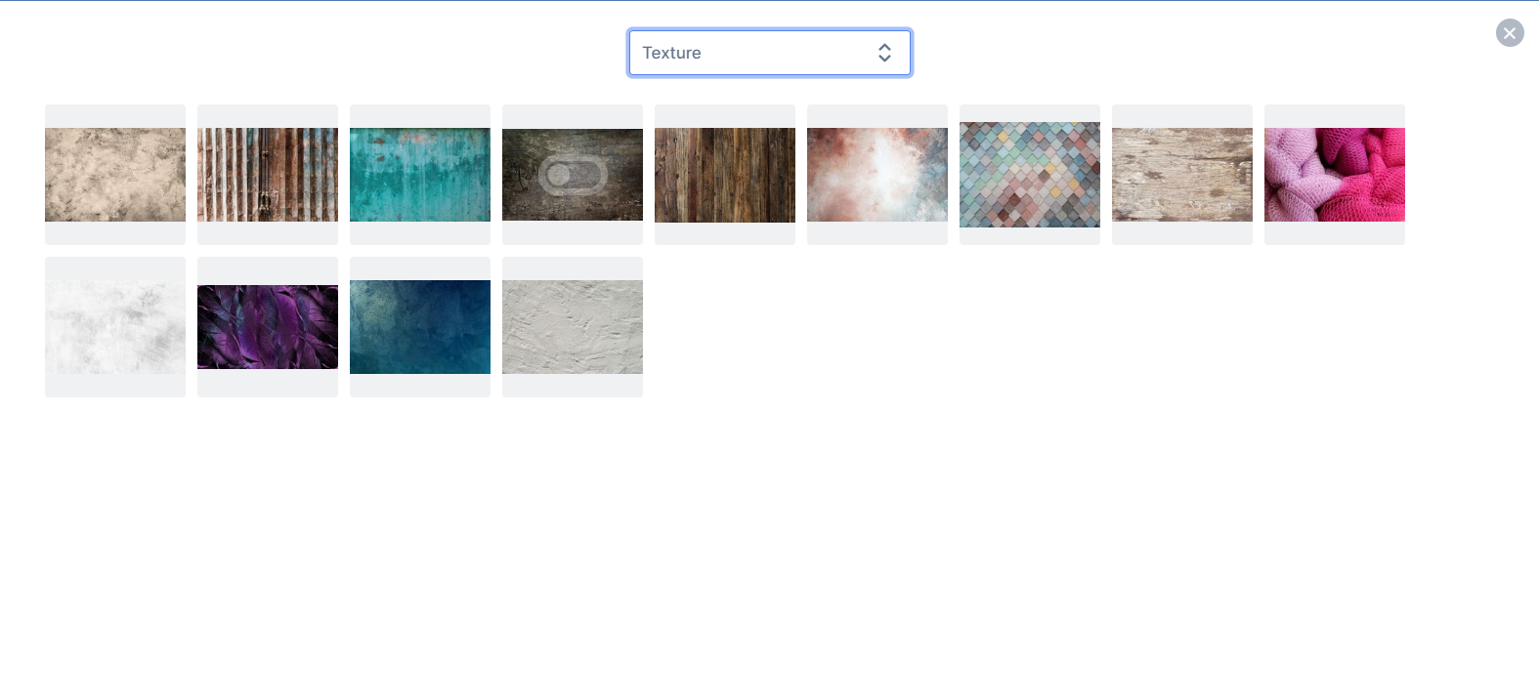Select the red and white watercolor cloud texture
The image size is (1539, 700).
877,175
